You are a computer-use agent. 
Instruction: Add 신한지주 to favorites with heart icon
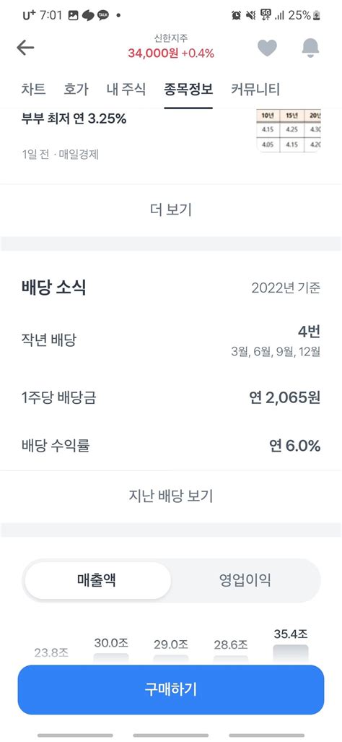(x=267, y=48)
